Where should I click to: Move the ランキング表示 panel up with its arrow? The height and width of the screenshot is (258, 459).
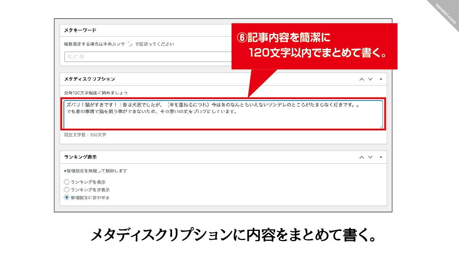(x=361, y=157)
